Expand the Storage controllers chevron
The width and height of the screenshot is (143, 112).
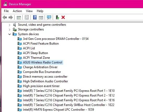tap(9, 30)
